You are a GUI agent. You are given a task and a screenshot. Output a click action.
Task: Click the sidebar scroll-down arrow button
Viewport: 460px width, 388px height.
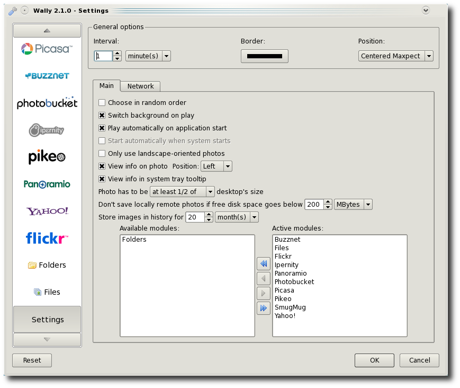point(47,340)
